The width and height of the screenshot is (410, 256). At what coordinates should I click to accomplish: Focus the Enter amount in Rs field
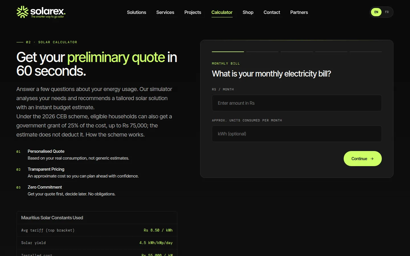click(x=297, y=103)
